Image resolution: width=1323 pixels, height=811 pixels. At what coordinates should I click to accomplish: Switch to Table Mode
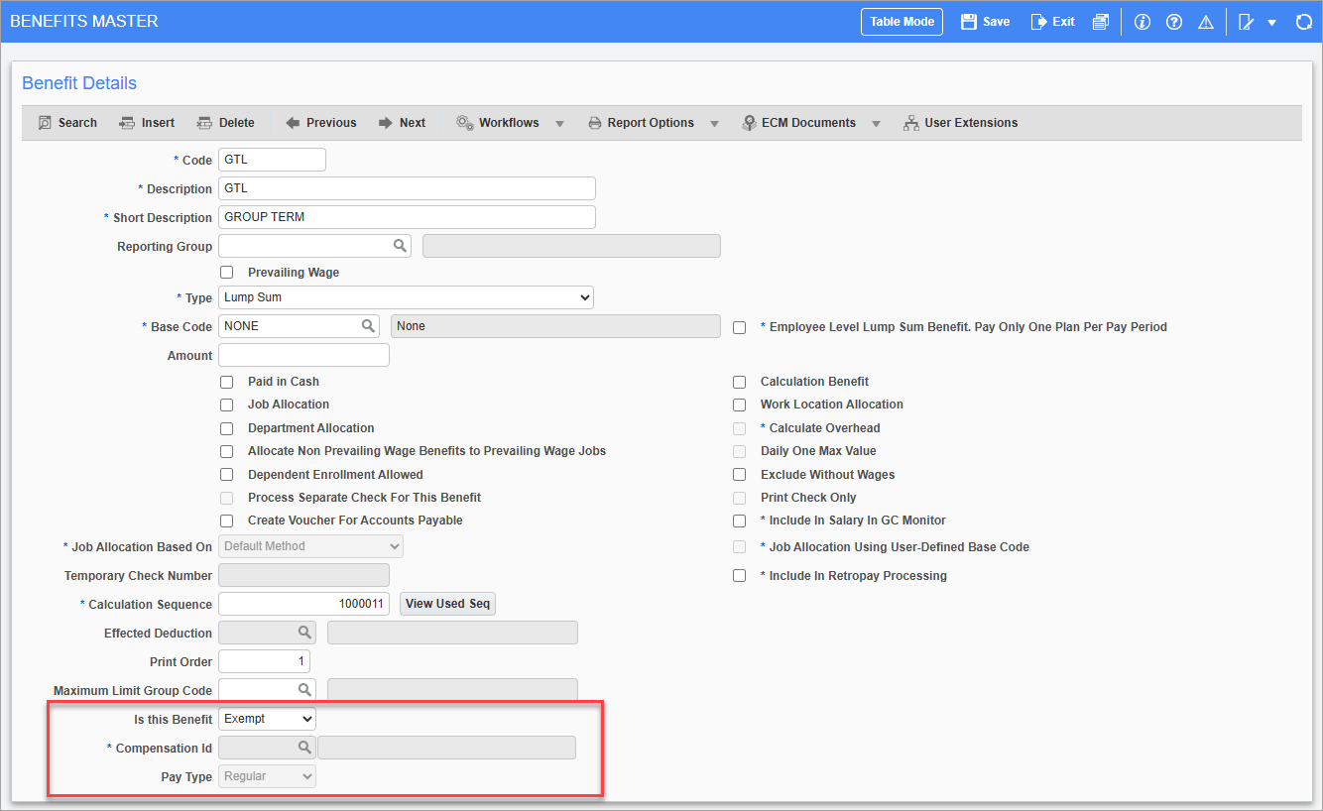902,22
